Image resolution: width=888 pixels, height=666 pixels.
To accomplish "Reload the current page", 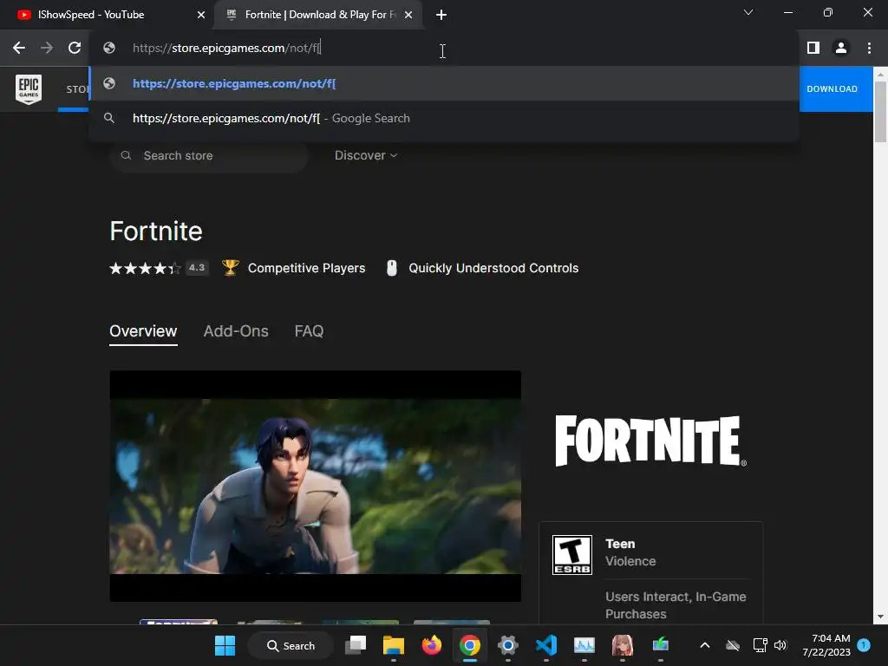I will coord(75,49).
